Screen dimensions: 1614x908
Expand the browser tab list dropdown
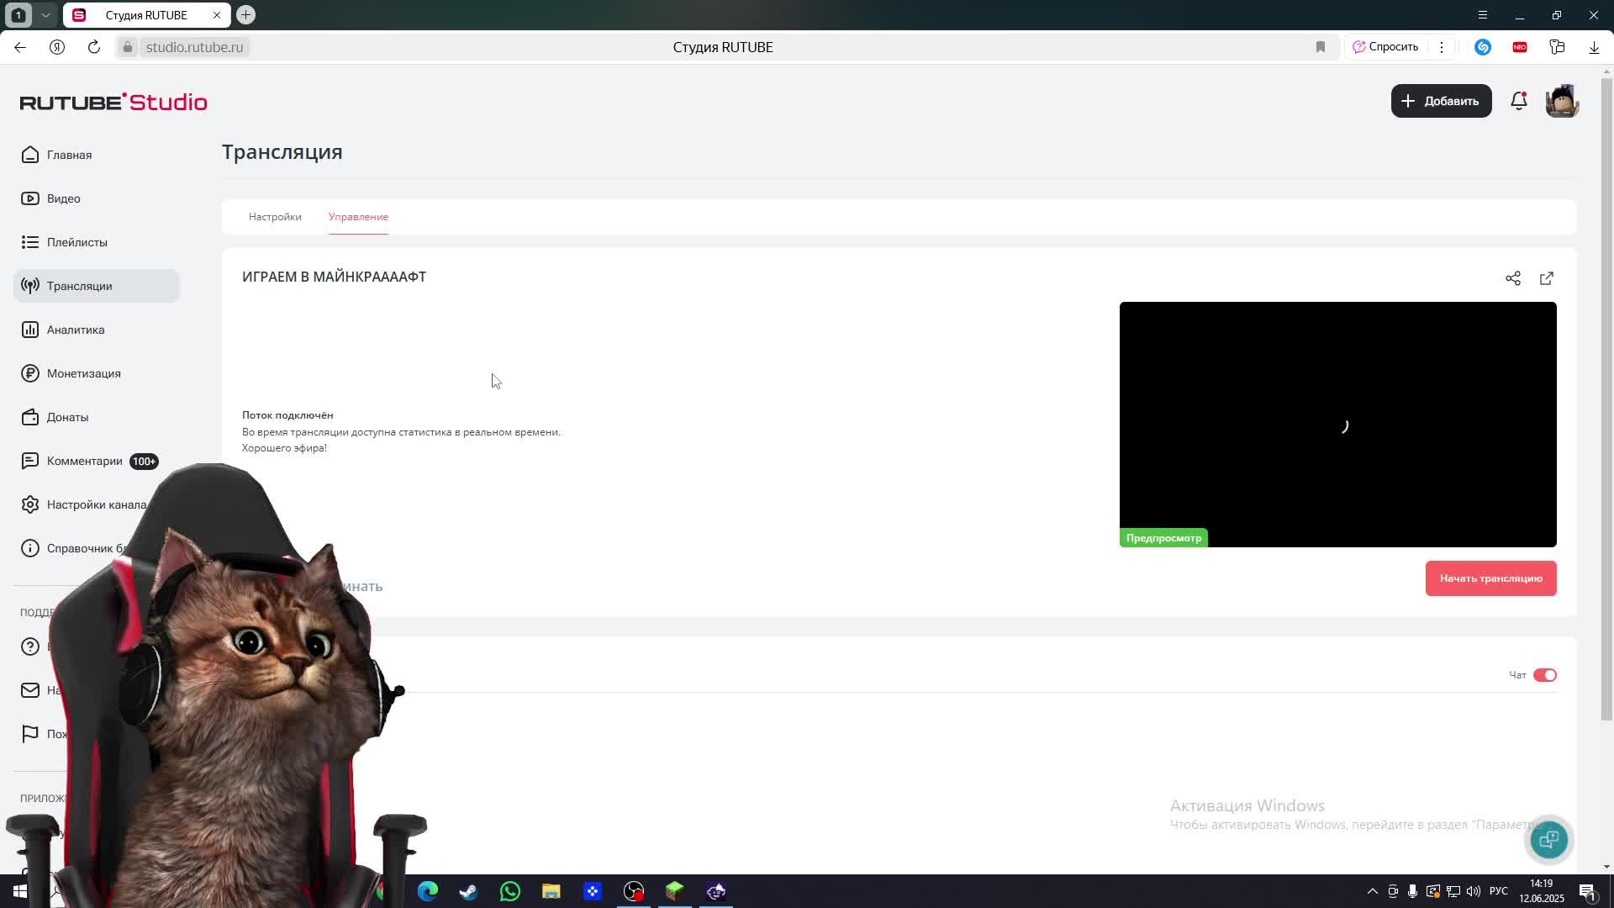click(45, 14)
